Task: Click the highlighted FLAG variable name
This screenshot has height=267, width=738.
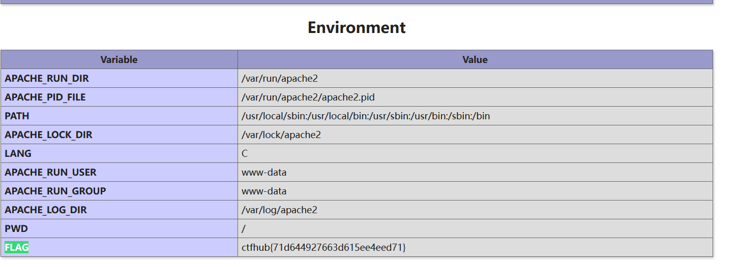Action: pyautogui.click(x=17, y=248)
